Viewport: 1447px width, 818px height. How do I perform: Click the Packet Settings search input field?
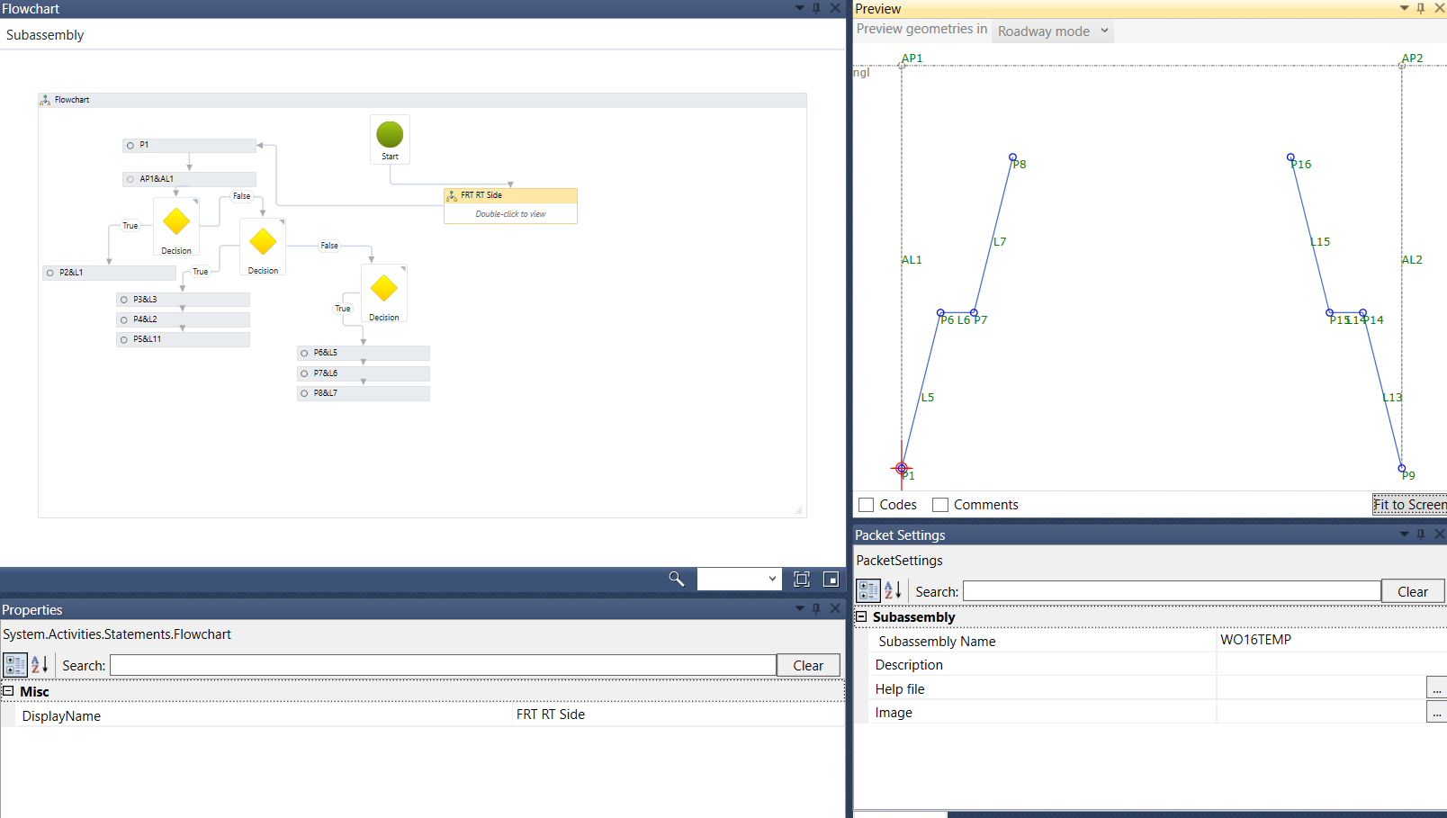(x=1172, y=591)
